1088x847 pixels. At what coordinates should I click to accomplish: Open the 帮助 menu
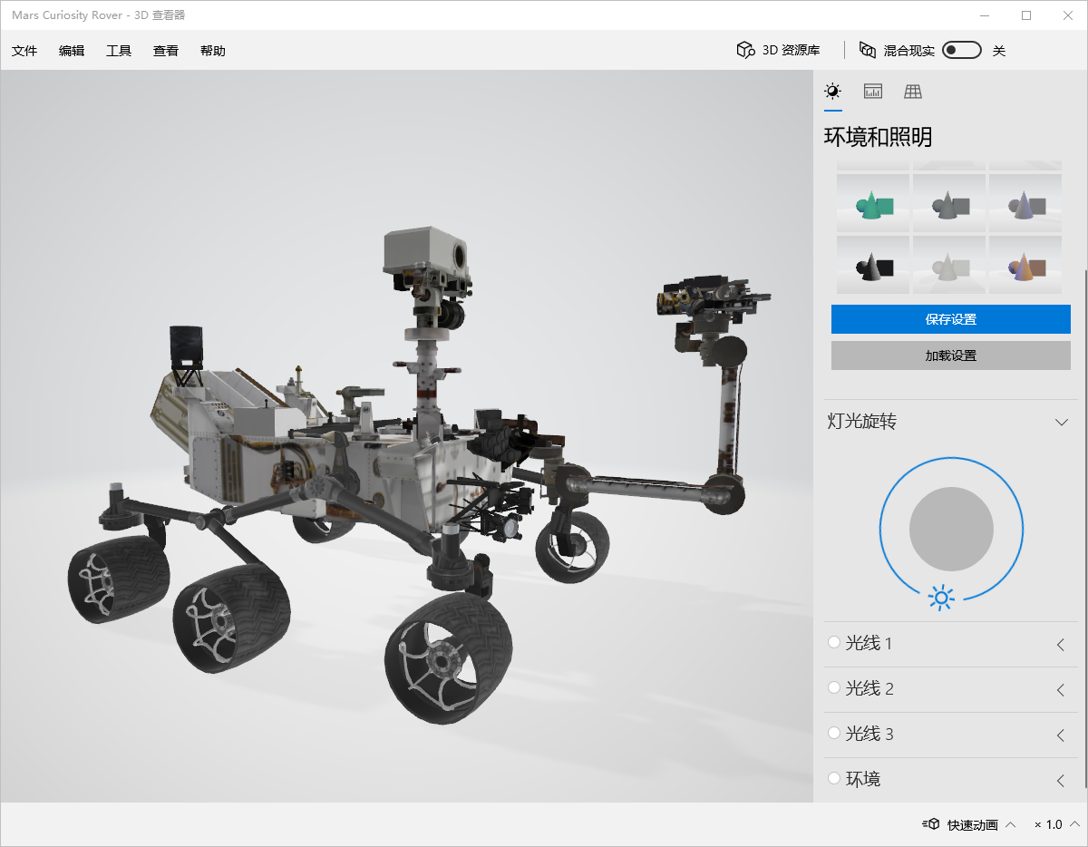213,51
